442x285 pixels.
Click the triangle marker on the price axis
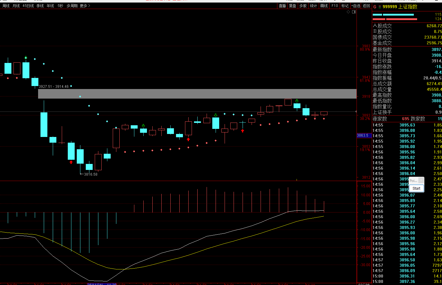coord(356,111)
